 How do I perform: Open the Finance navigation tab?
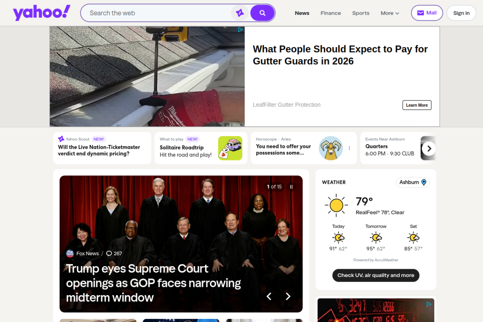point(331,13)
